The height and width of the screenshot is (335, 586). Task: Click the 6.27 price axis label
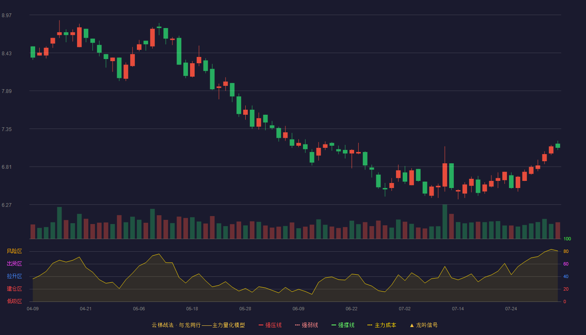[x=7, y=205]
